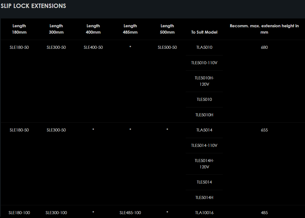Viewport: 305px width, 218px height.
Task: Click the SLE500-50 part number
Action: pos(167,47)
